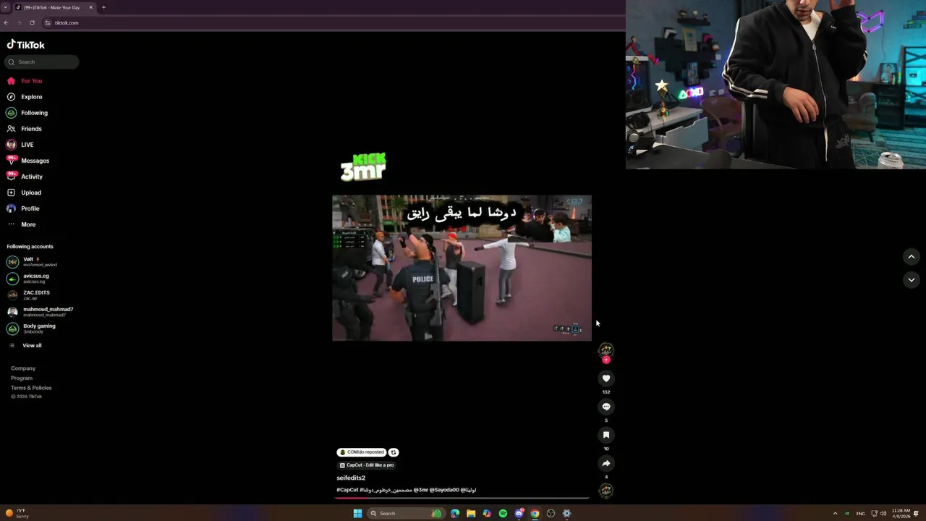This screenshot has height=521, width=926.
Task: Close the TikTok browser tab
Action: coord(91,7)
